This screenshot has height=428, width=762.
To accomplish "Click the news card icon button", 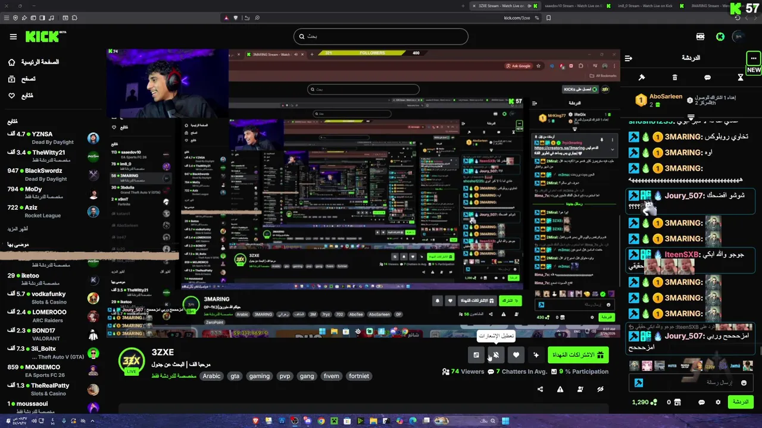I will click(476, 355).
